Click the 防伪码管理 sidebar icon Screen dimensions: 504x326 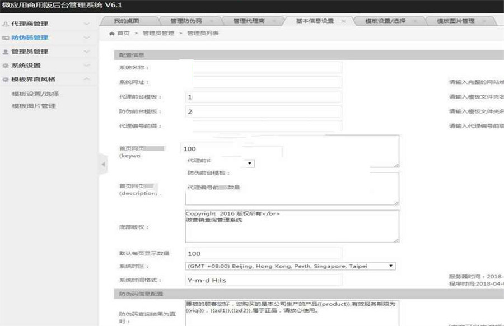[6, 38]
